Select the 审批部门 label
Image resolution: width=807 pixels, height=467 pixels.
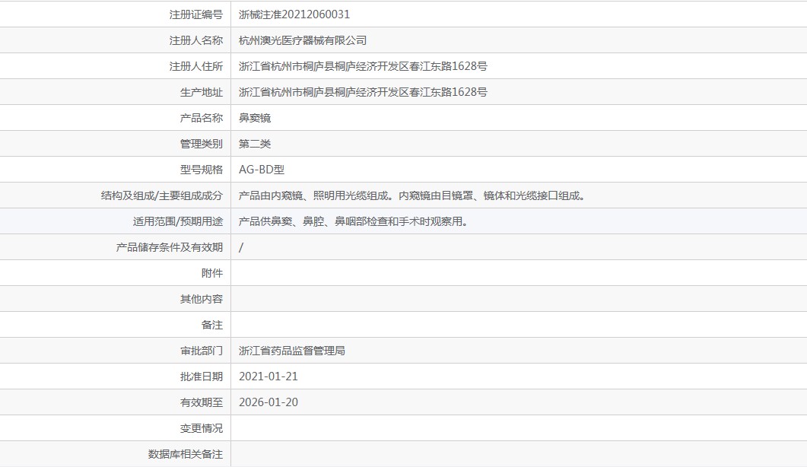pos(202,351)
